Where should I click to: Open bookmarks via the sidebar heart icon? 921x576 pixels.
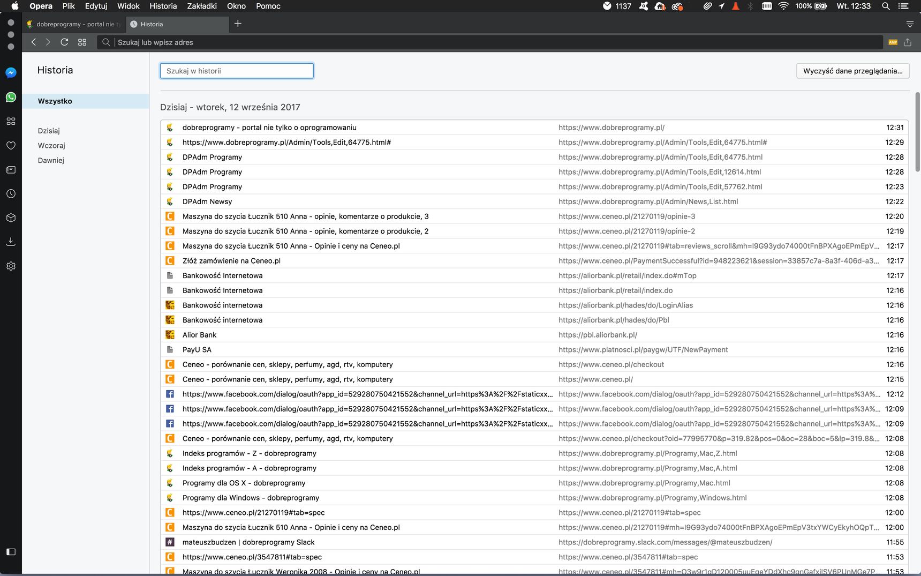coord(11,145)
